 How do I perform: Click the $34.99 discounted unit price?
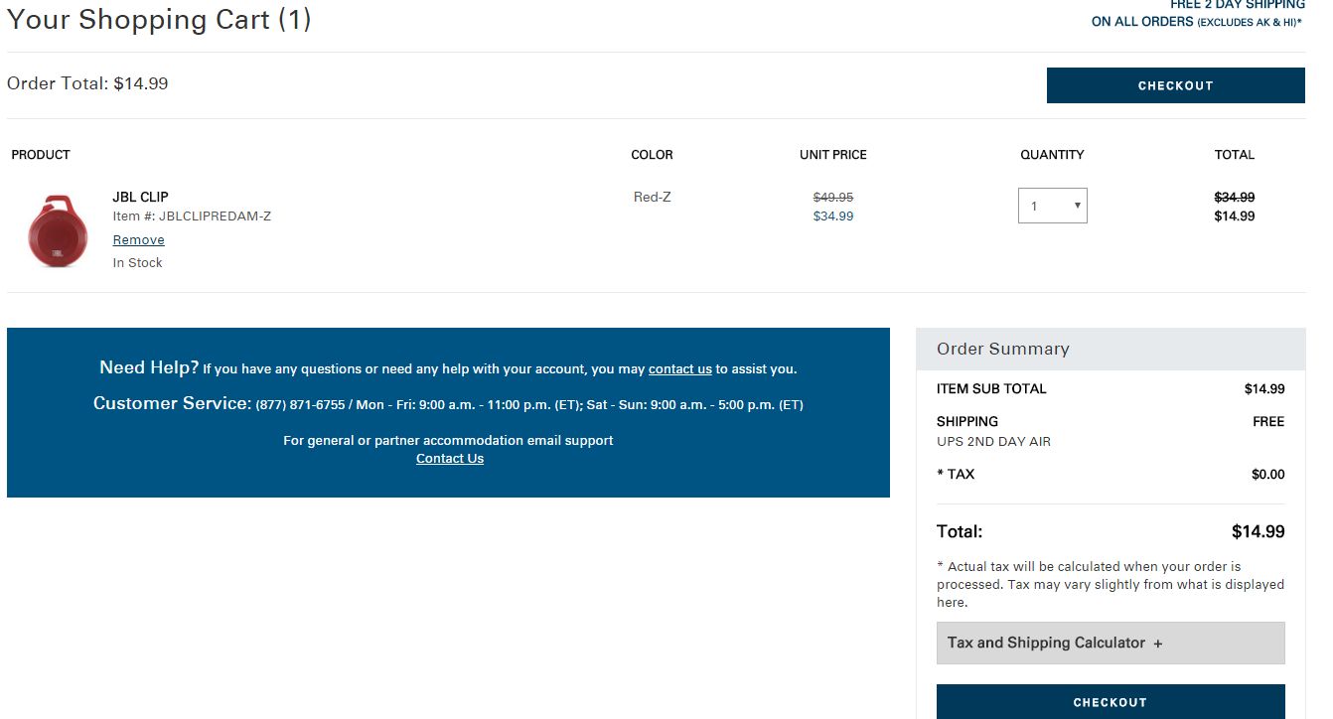coord(832,216)
